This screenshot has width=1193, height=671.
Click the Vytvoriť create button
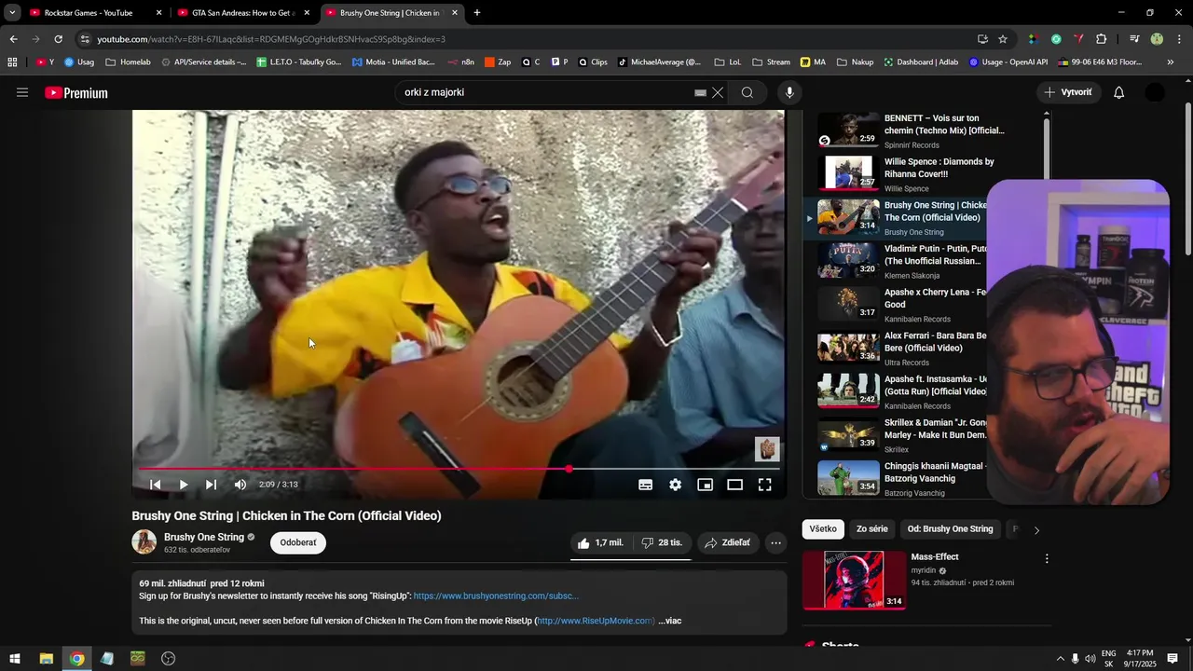(1068, 92)
